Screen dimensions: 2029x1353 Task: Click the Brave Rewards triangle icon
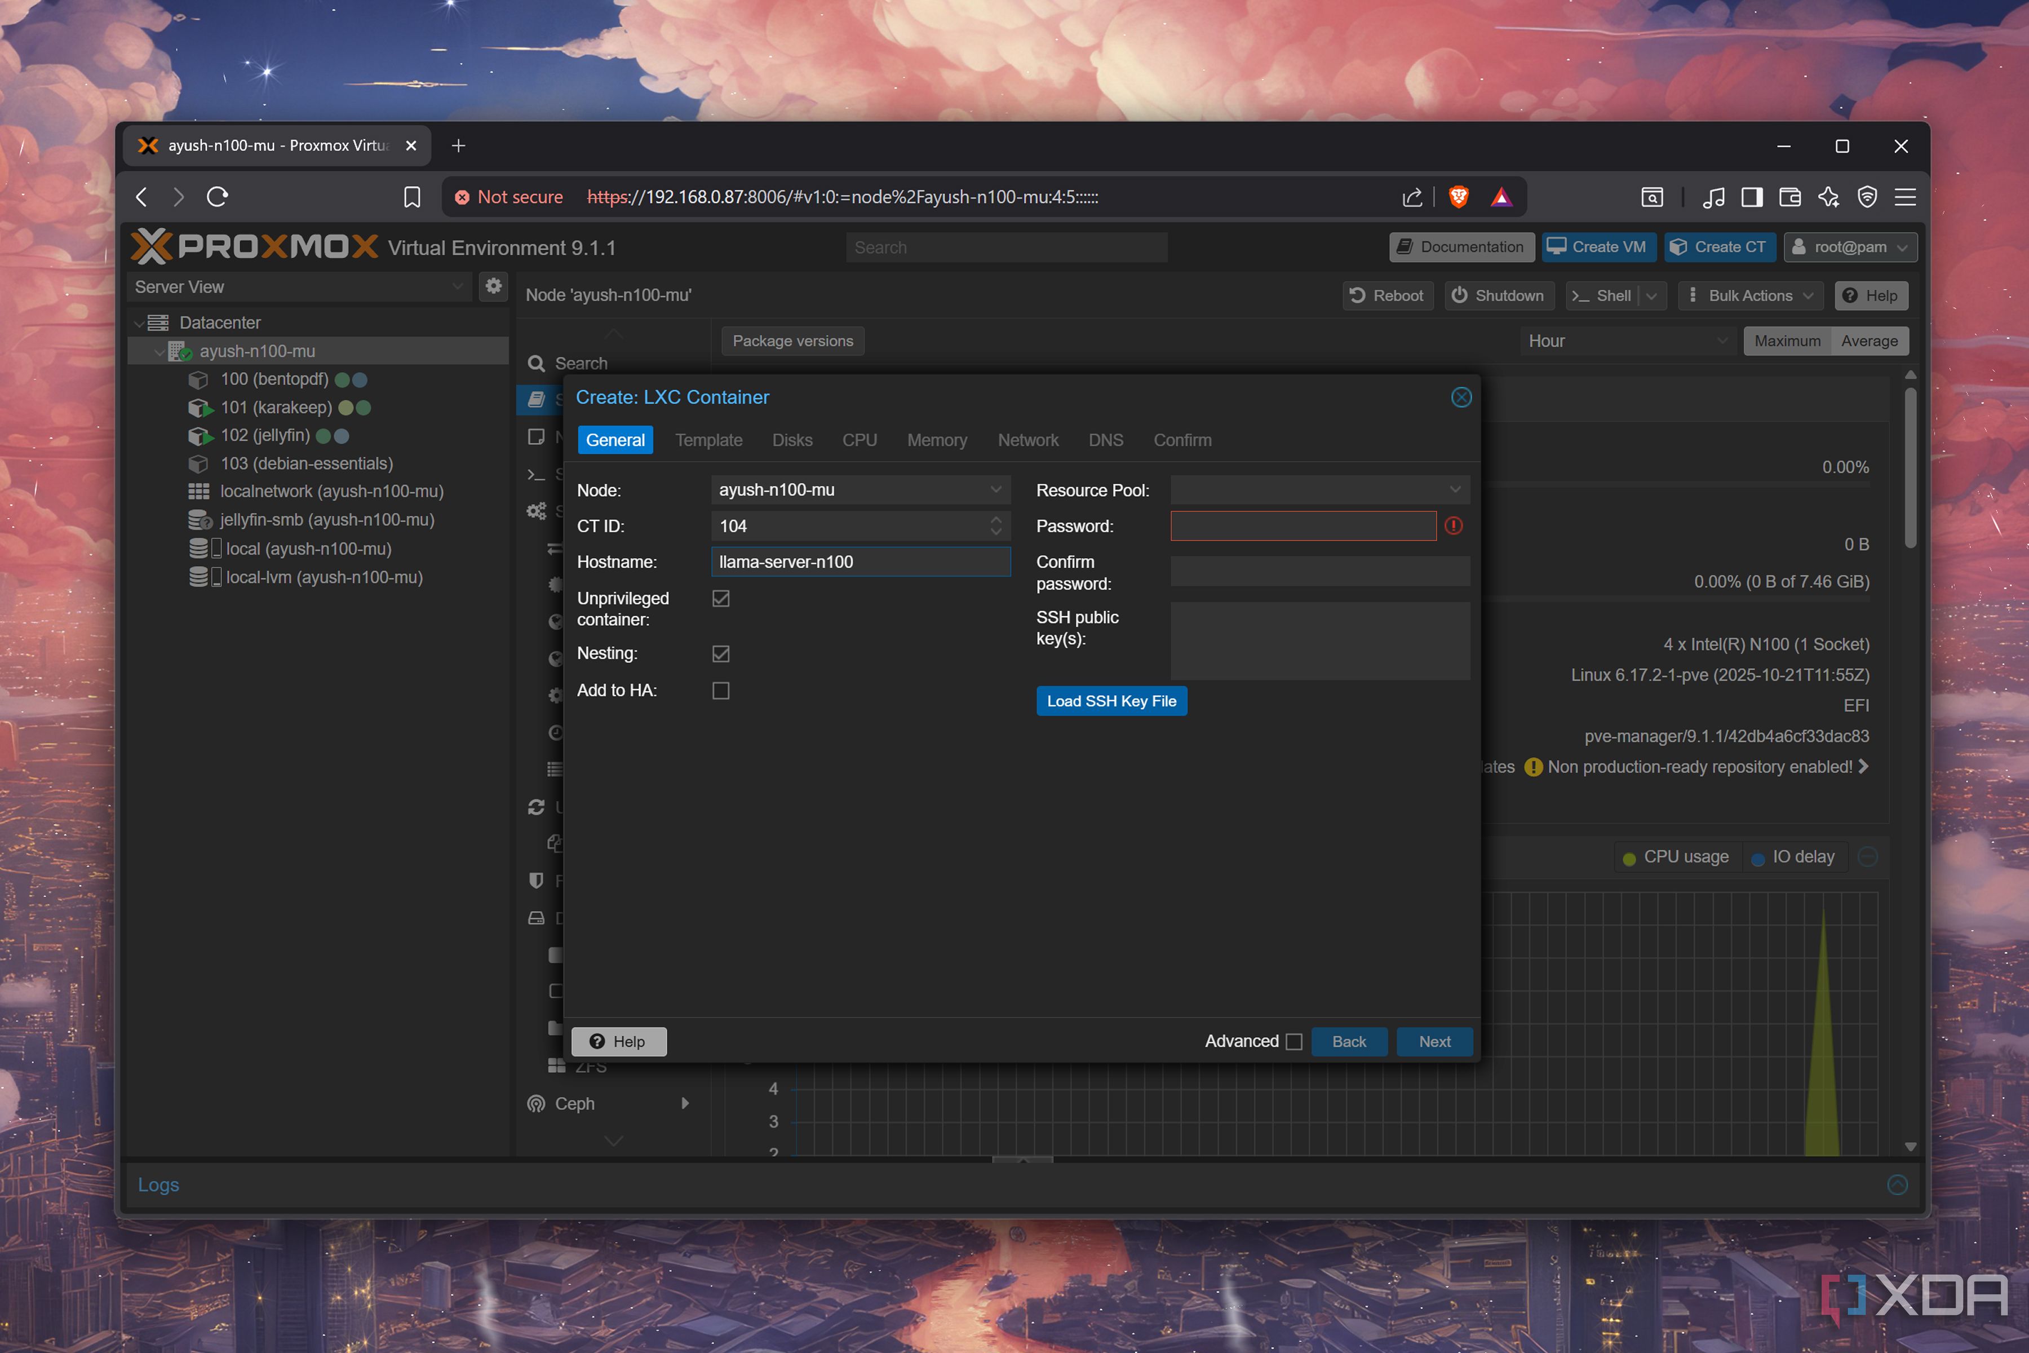point(1501,198)
